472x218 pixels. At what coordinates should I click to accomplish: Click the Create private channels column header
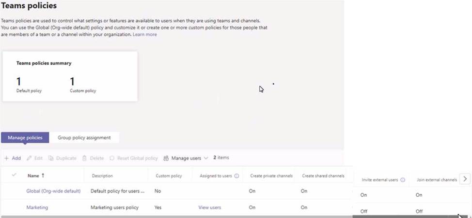coord(271,176)
